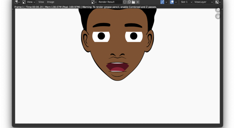Image resolution: width=235 pixels, height=128 pixels.
Task: Unlink the Render Result image with X
Action: 138,2
